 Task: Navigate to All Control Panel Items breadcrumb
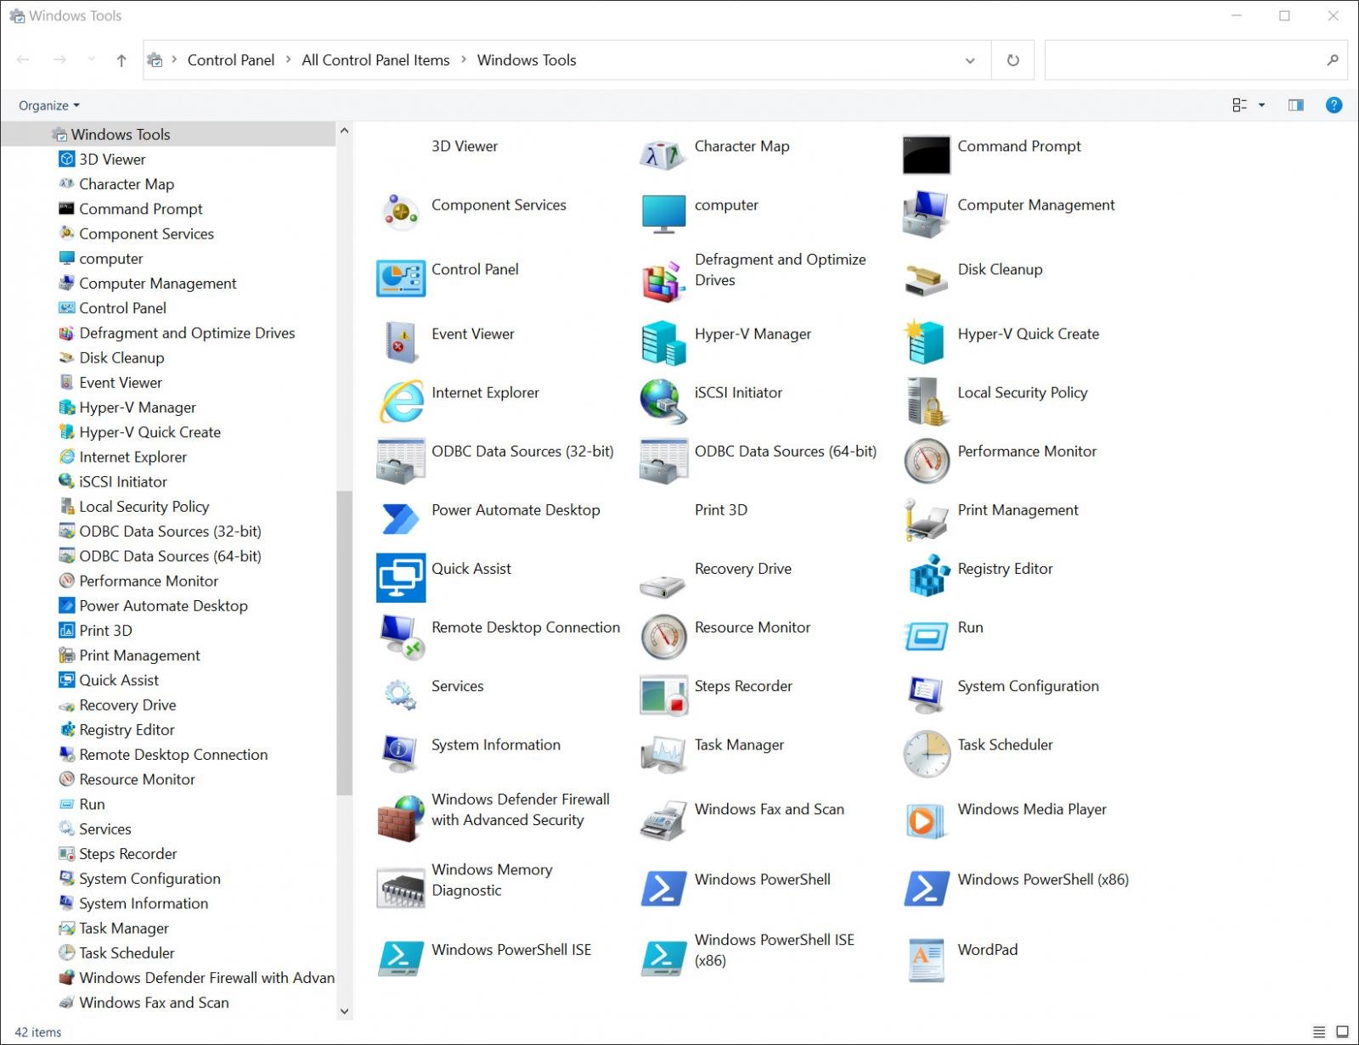pyautogui.click(x=375, y=60)
